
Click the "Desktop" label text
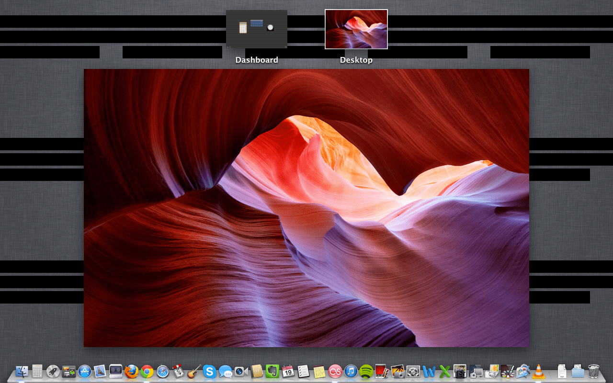pyautogui.click(x=356, y=60)
